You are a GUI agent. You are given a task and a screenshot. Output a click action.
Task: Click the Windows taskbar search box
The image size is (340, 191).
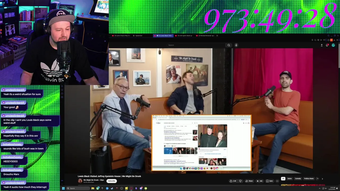pyautogui.click(x=78, y=188)
